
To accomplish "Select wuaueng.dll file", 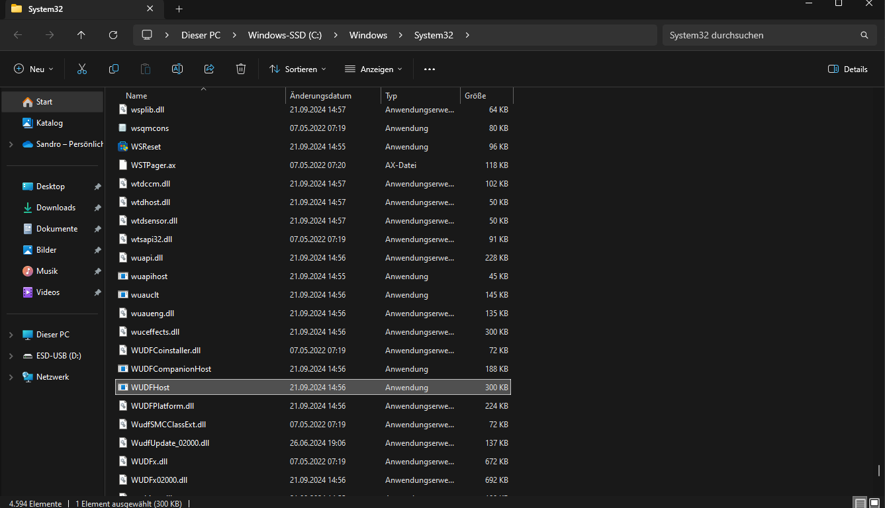I will coord(313,314).
